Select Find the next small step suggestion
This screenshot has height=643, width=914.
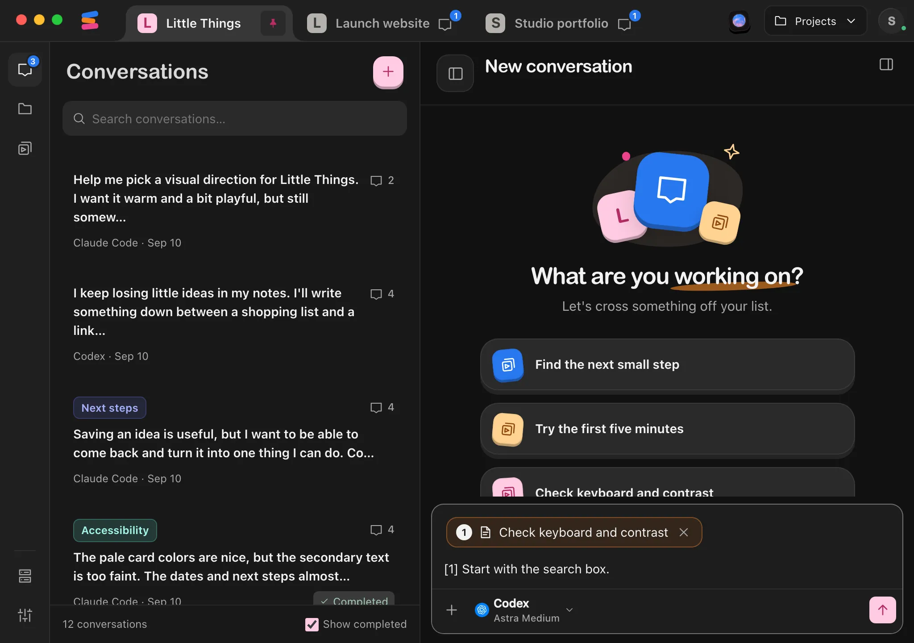pyautogui.click(x=668, y=364)
